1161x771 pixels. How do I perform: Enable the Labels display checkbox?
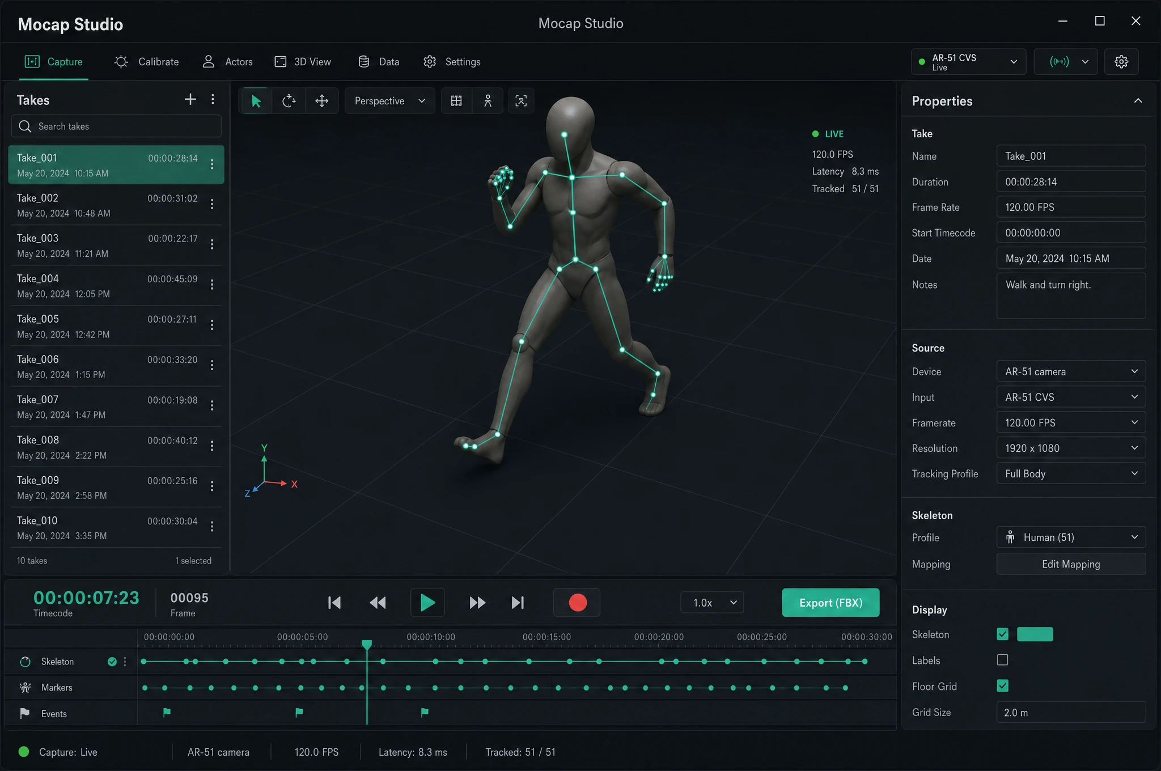[1002, 660]
